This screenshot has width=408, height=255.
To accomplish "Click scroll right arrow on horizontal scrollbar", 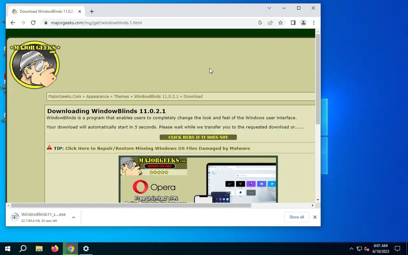I will click(313, 206).
